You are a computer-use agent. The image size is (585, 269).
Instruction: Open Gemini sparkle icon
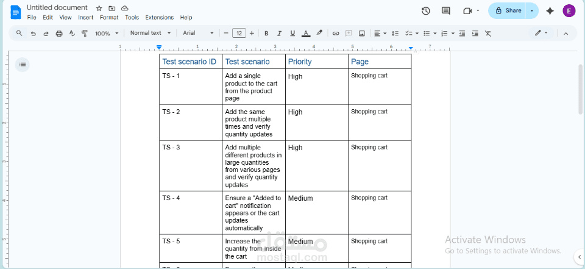[x=550, y=11]
